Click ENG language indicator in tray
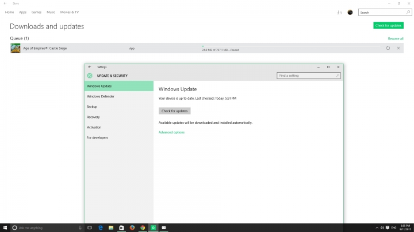The width and height of the screenshot is (414, 232). [x=394, y=228]
